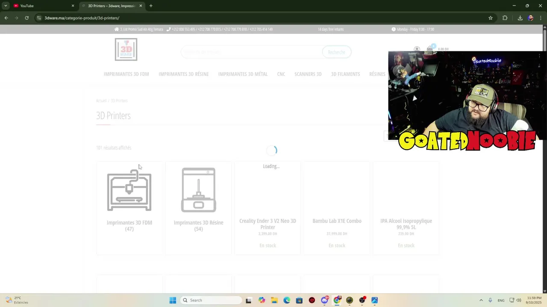Click the '14 days free returns' text
Image resolution: width=547 pixels, height=307 pixels.
click(x=331, y=29)
